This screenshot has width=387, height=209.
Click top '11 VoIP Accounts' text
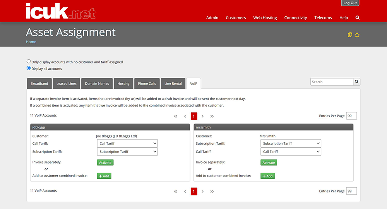(x=43, y=115)
